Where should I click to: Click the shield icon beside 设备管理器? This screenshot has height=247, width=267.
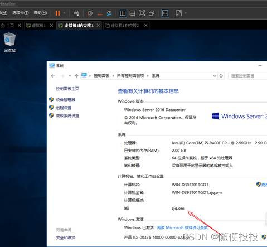tap(51, 100)
